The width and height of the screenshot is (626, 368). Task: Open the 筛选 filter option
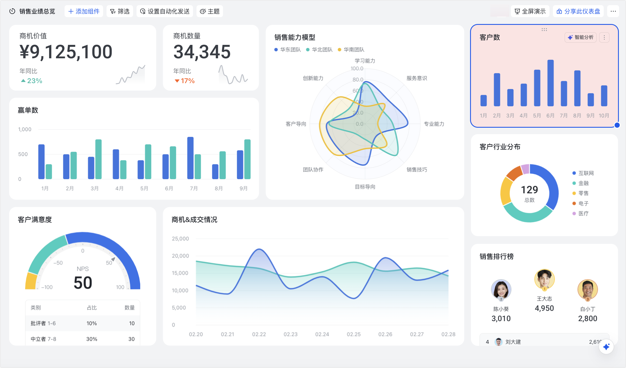point(120,11)
